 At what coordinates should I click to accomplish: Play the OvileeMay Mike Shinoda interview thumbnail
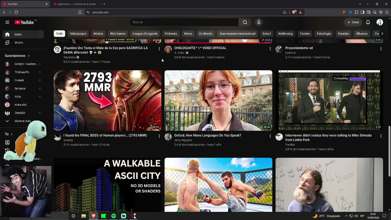(x=329, y=101)
